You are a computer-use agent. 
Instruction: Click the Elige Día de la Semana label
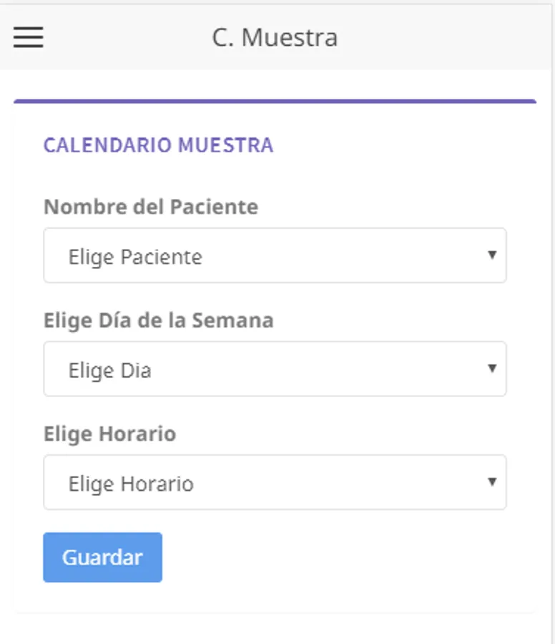(158, 320)
